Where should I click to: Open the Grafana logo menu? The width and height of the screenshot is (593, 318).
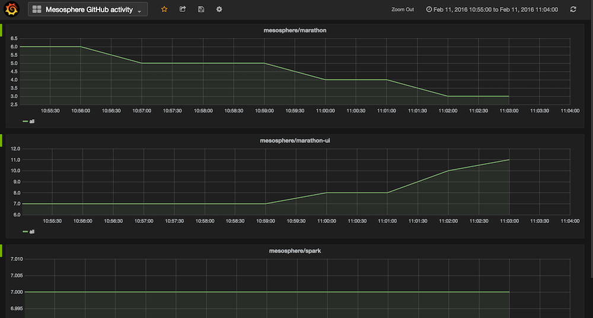tap(11, 9)
